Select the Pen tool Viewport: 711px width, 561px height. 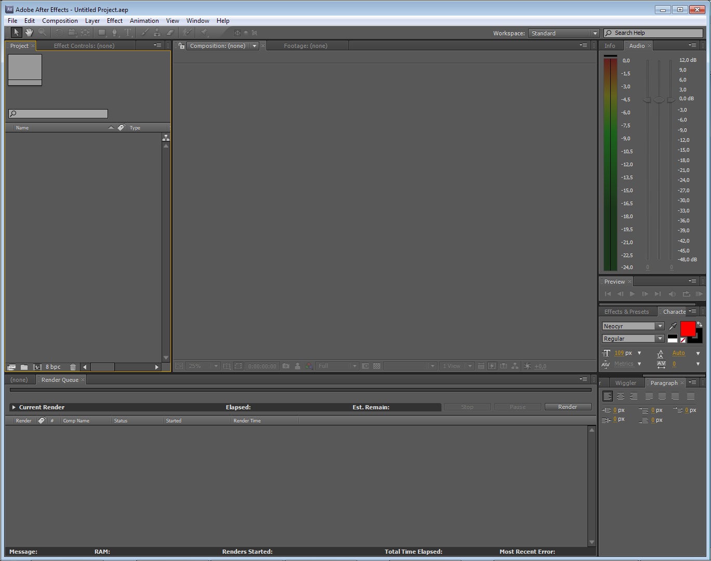[115, 33]
